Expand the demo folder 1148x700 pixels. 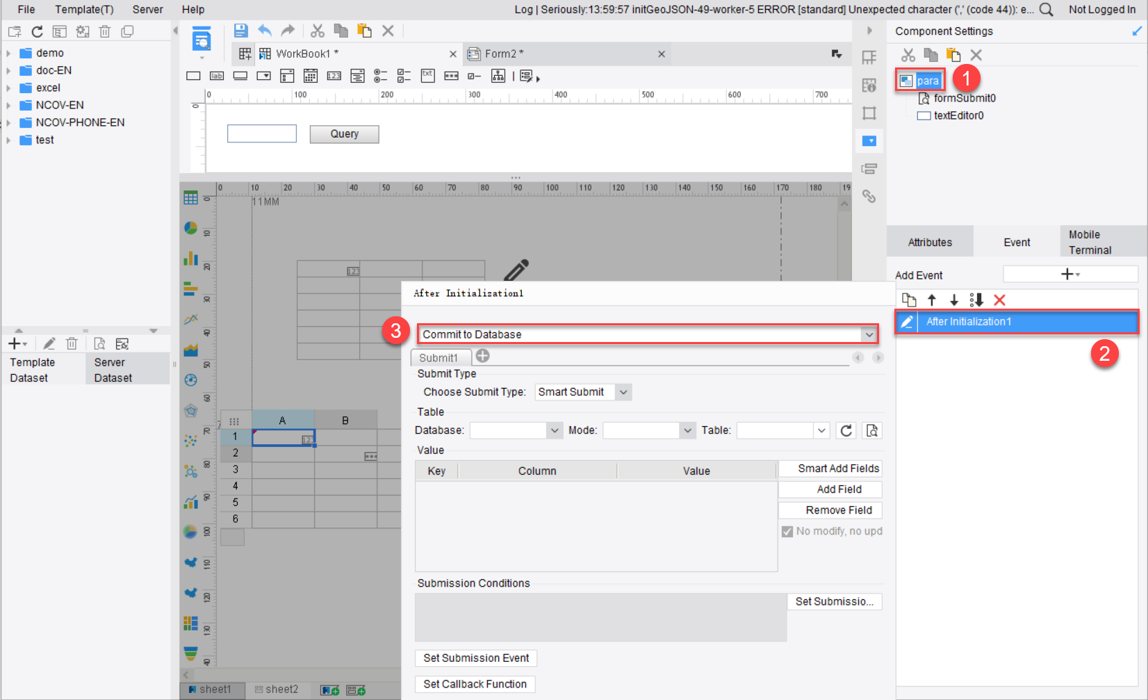coord(8,53)
